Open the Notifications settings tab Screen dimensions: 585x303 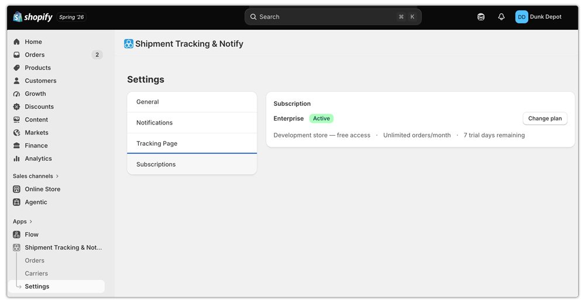pos(192,123)
